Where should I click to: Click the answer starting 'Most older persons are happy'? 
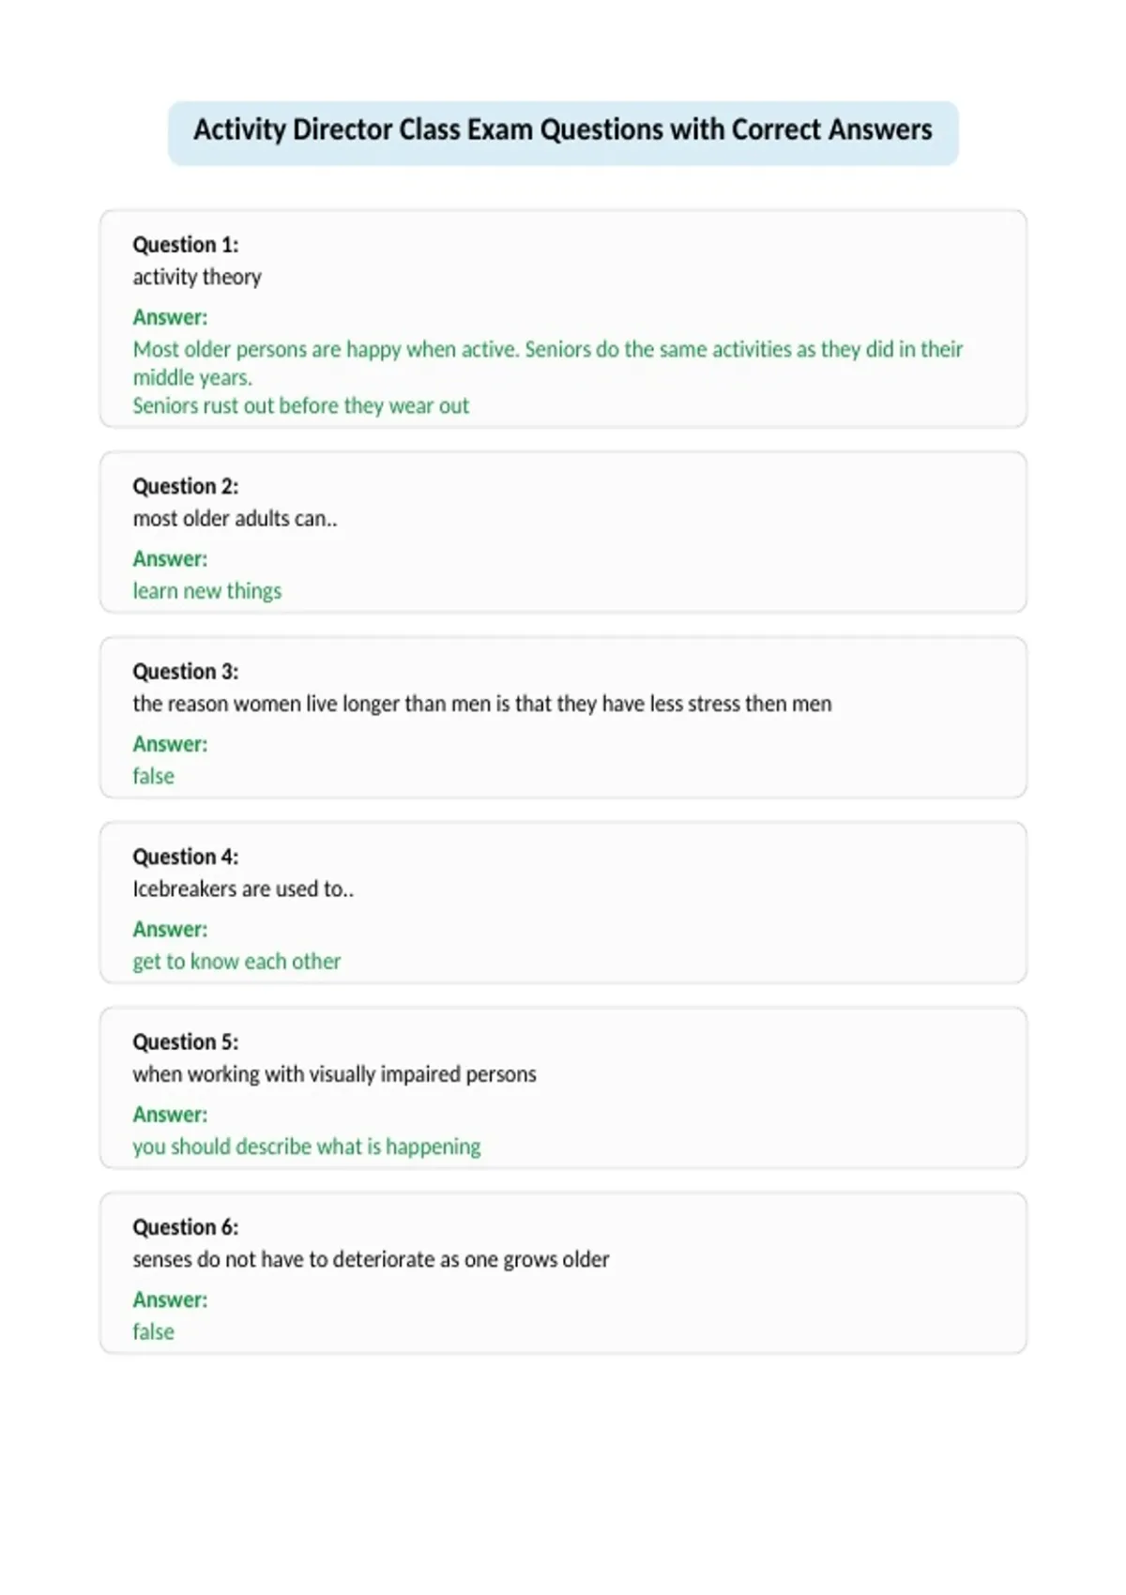click(548, 363)
